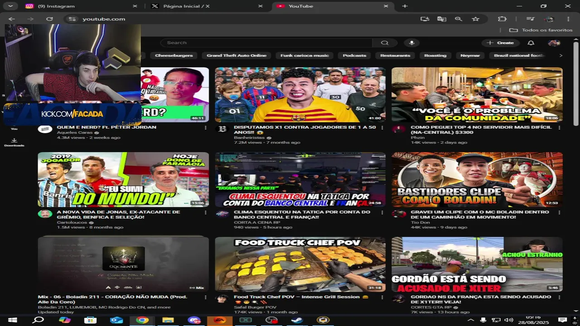Open the zoom magnifier icon in address bar
Image resolution: width=580 pixels, height=326 pixels.
[x=459, y=19]
